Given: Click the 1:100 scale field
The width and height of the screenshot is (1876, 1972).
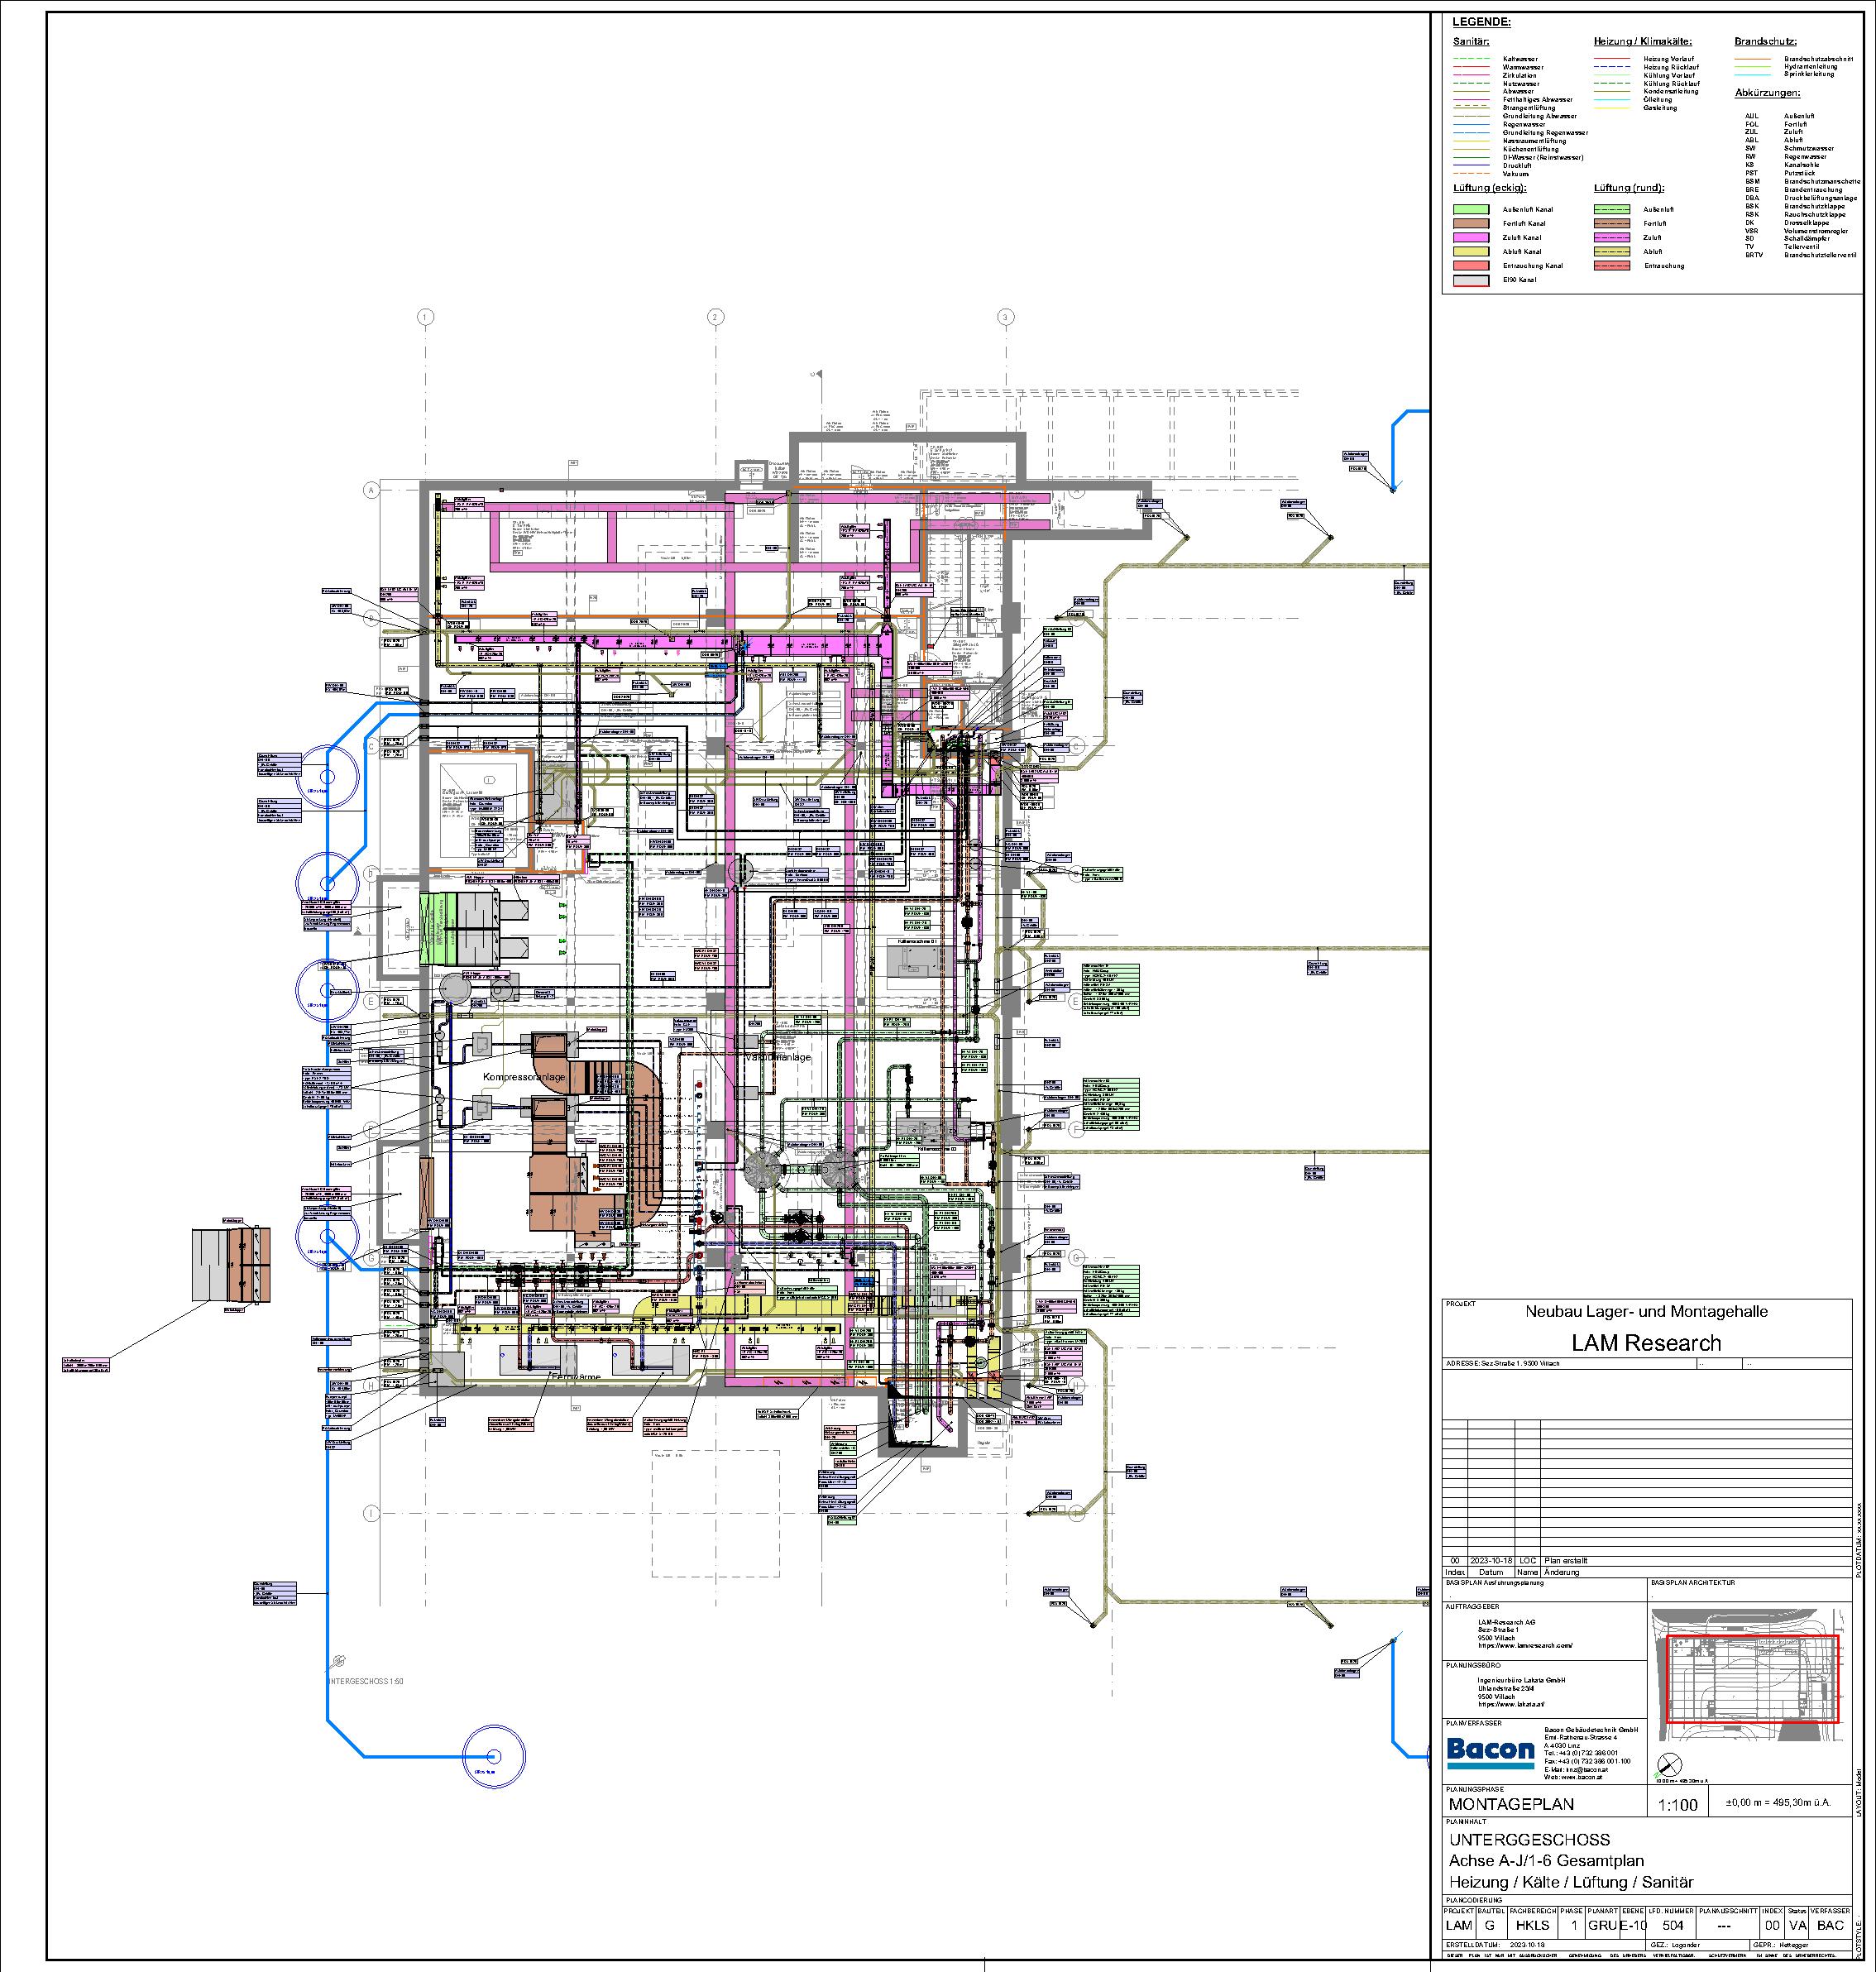Looking at the screenshot, I should point(1677,1805).
